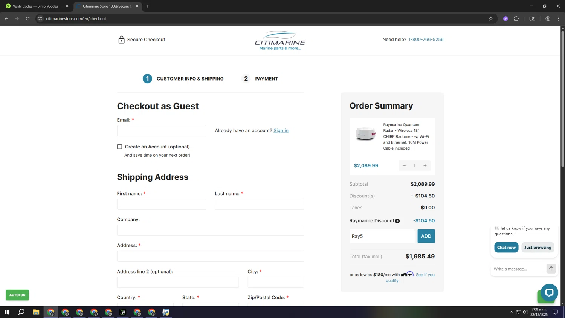Image resolution: width=565 pixels, height=318 pixels.
Task: Reload the checkout page
Action: tap(27, 18)
